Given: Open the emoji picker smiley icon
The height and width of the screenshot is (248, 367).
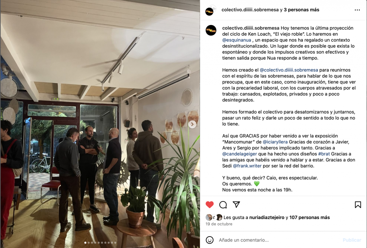Looking at the screenshot, I should [209, 240].
